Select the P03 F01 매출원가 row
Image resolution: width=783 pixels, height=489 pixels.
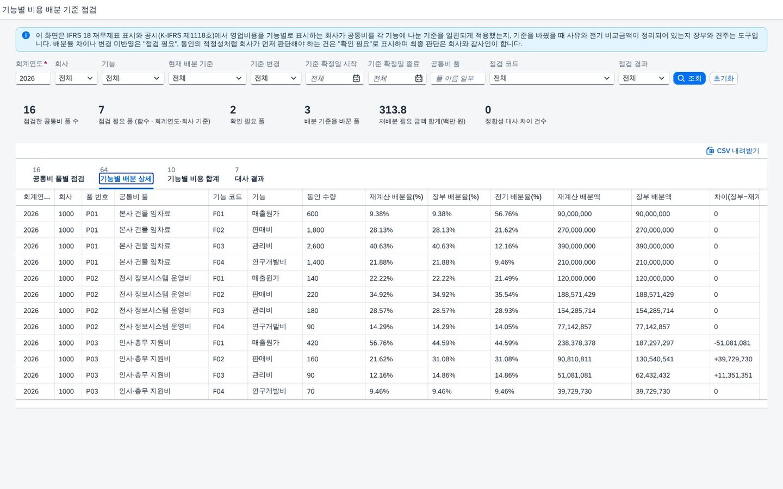(x=391, y=343)
